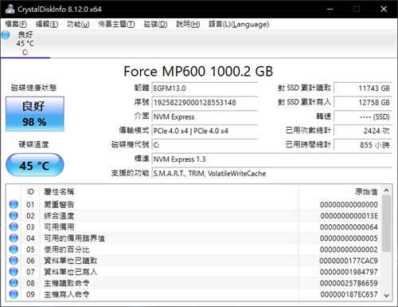
Task: Select attribute row 02 綜合溫度
Action: pyautogui.click(x=194, y=215)
